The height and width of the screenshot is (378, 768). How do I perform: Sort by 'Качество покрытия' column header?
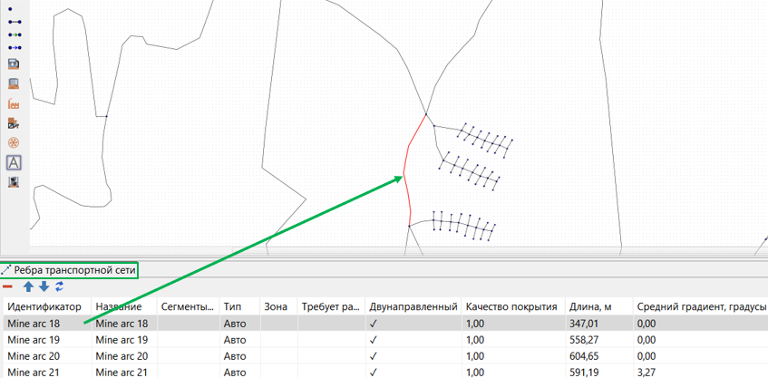coord(513,307)
